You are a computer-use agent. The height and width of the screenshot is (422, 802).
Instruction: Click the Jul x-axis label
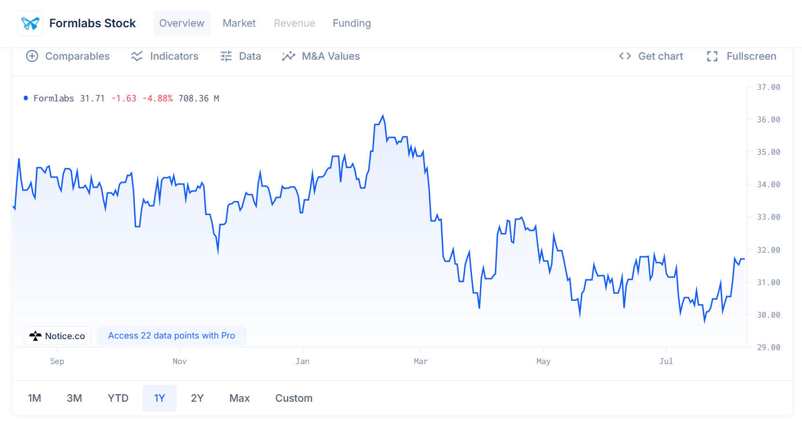pyautogui.click(x=666, y=361)
